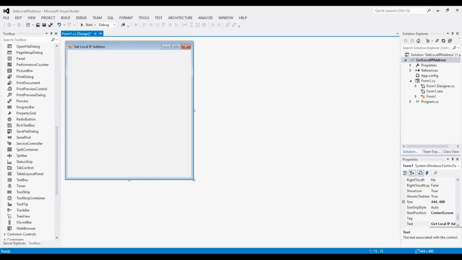Select the TreeView control in Toolbox
The width and height of the screenshot is (462, 260).
(x=23, y=216)
